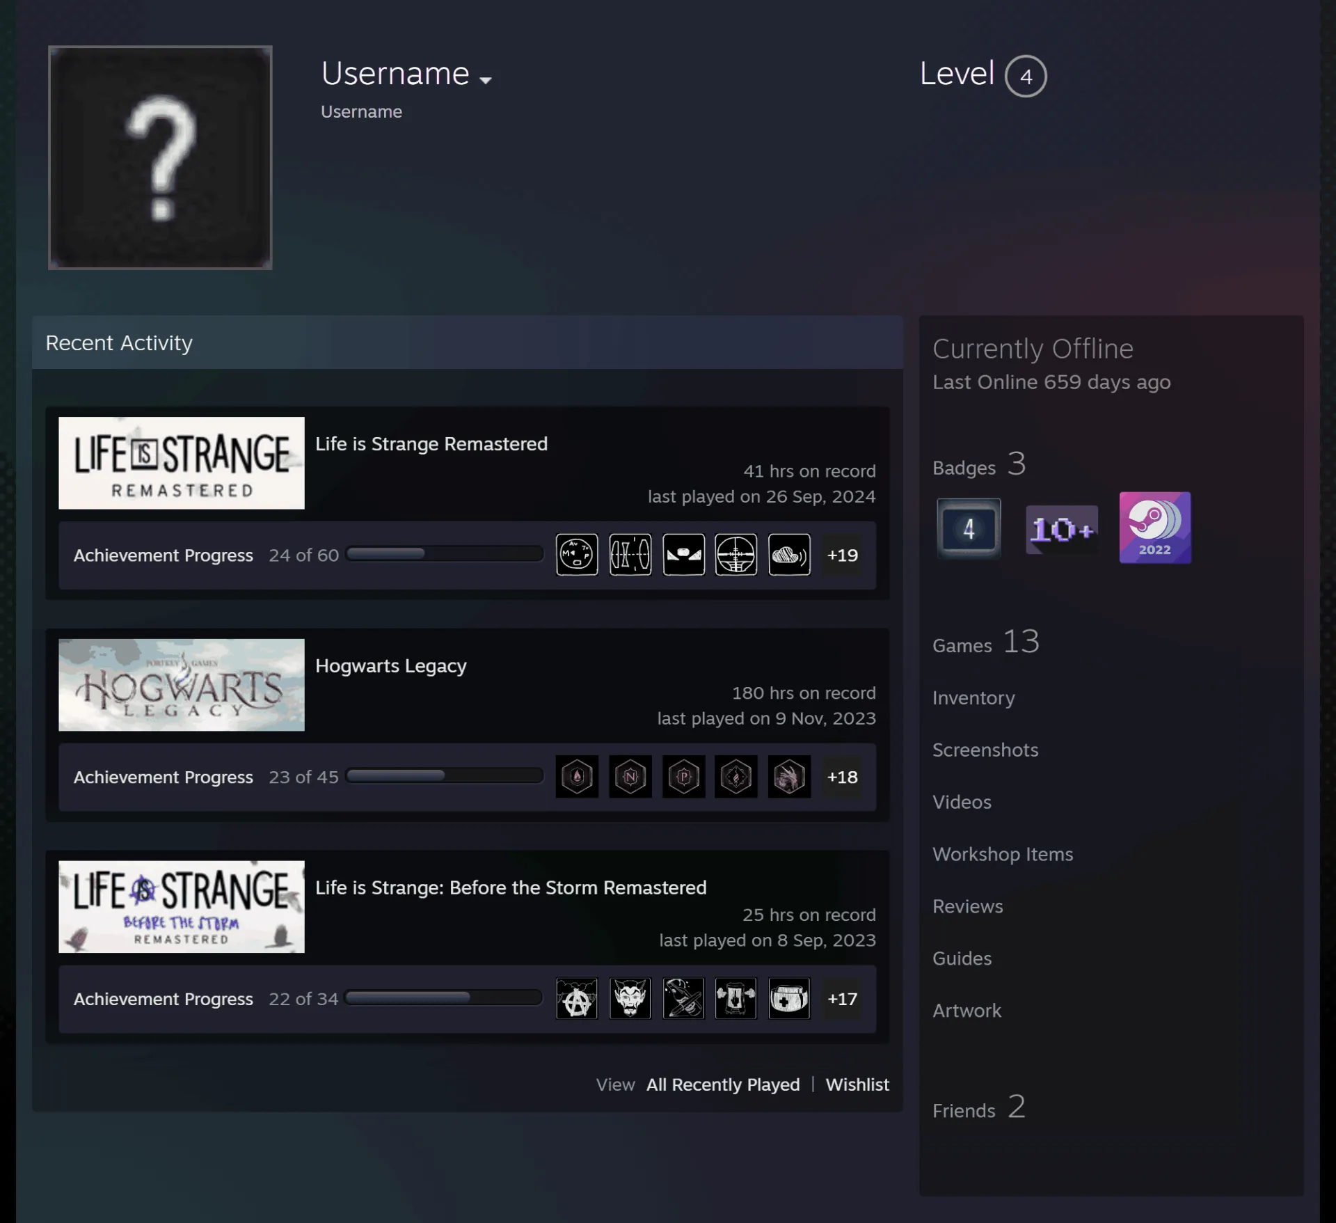Open the Reviews link
Image resolution: width=1336 pixels, height=1223 pixels.
pos(968,906)
